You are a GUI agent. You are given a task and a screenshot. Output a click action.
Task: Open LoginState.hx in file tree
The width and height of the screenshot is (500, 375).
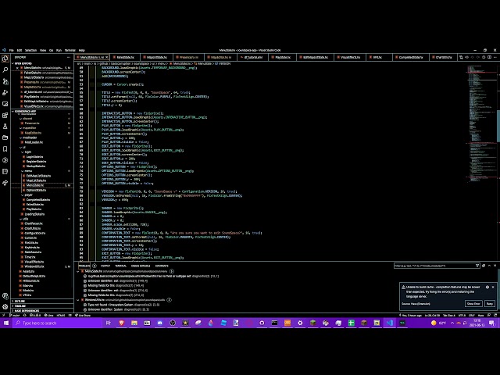click(34, 156)
